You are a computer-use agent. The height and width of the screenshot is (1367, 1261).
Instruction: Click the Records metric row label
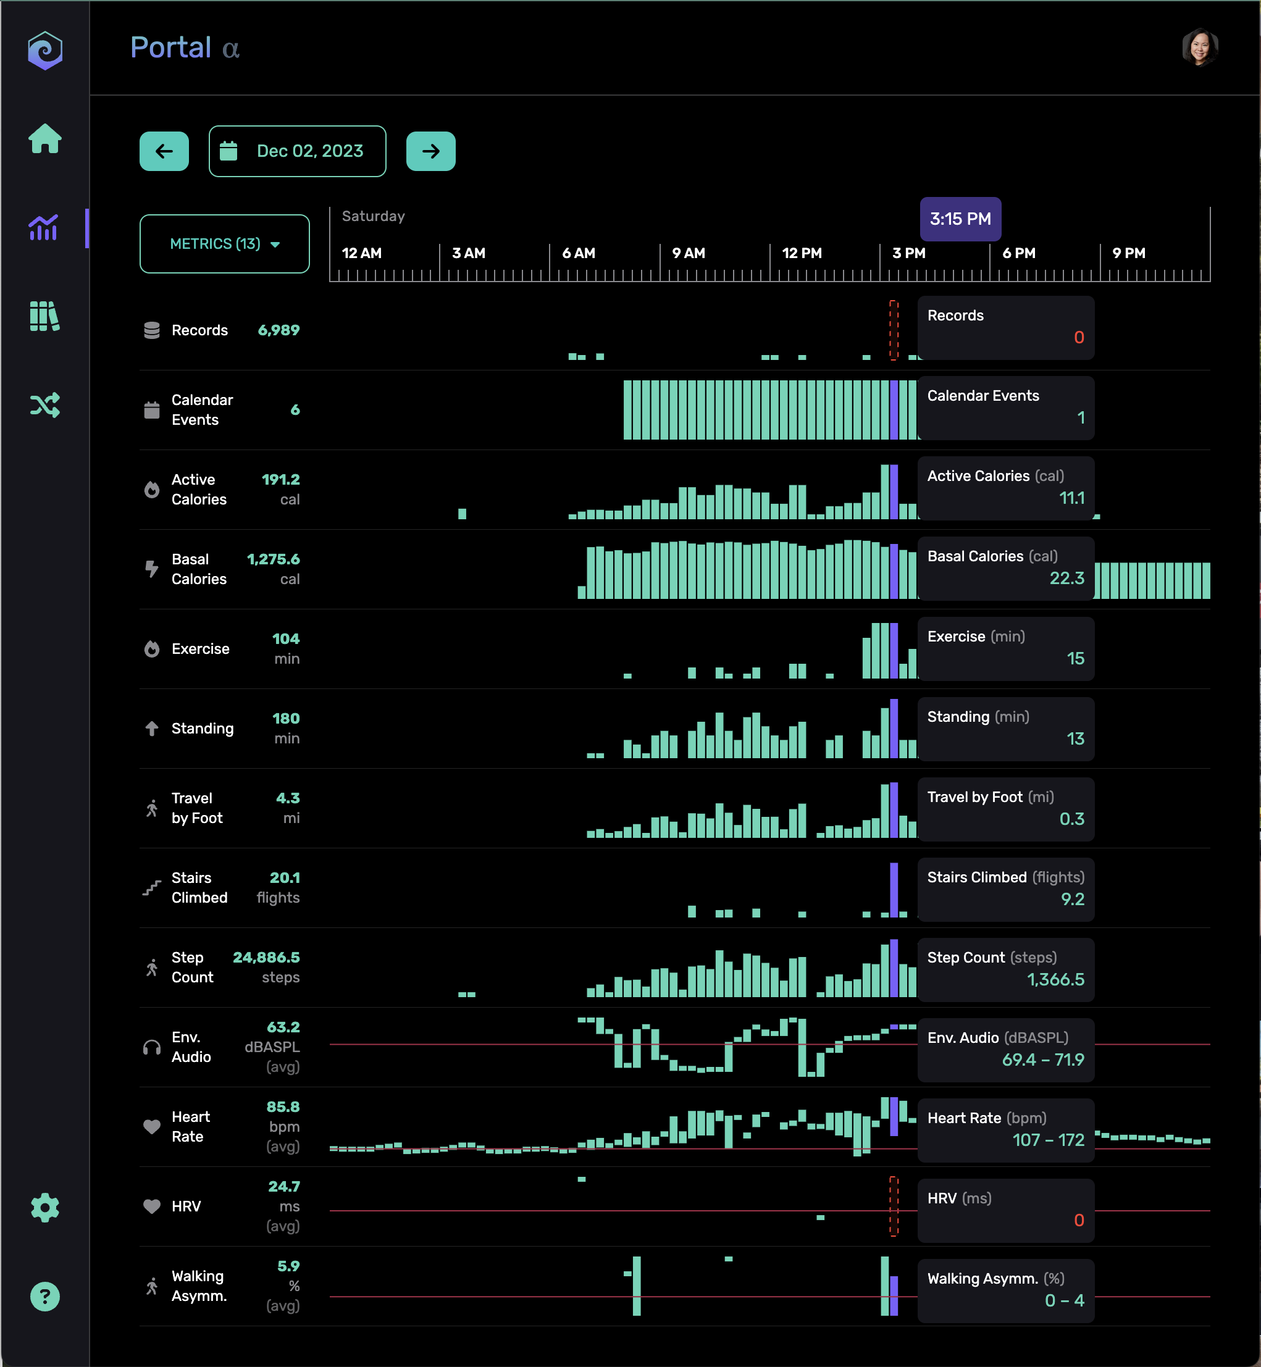tap(199, 330)
